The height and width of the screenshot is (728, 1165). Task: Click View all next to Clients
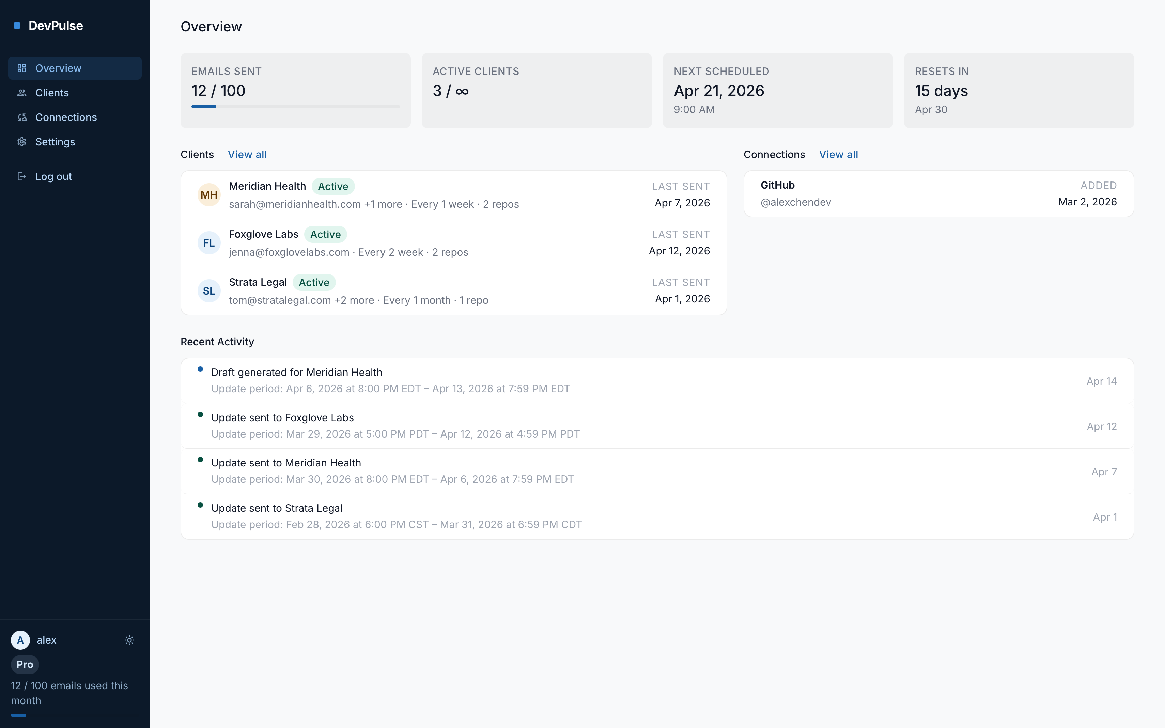[247, 155]
